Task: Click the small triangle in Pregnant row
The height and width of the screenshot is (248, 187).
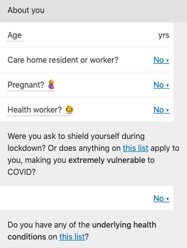Action: click(167, 85)
